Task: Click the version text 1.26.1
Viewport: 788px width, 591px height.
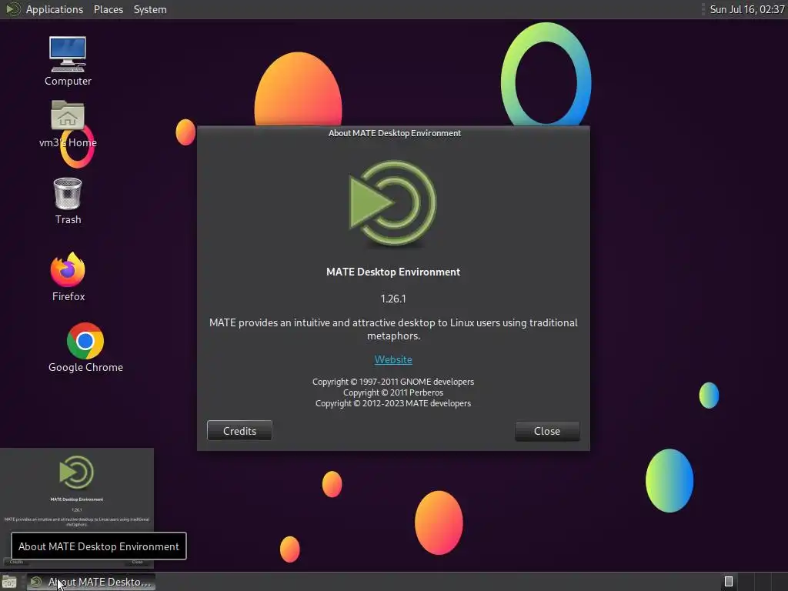Action: click(393, 299)
